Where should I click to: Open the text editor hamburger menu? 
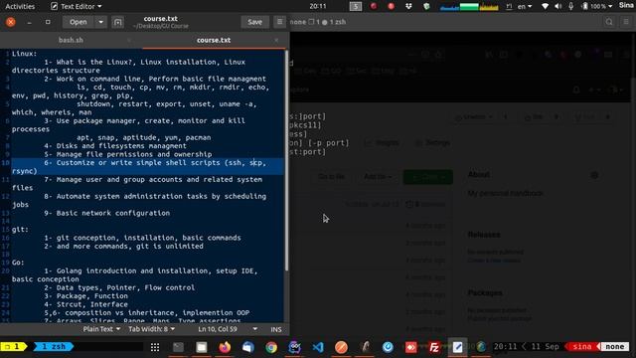coord(279,22)
